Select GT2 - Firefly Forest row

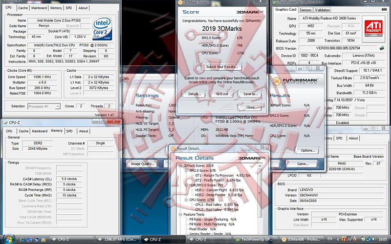tap(217, 180)
